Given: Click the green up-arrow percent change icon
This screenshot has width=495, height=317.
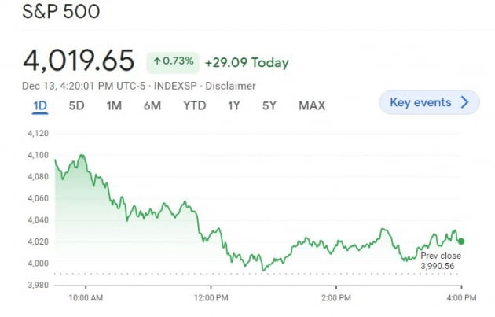Looking at the screenshot, I should (157, 62).
